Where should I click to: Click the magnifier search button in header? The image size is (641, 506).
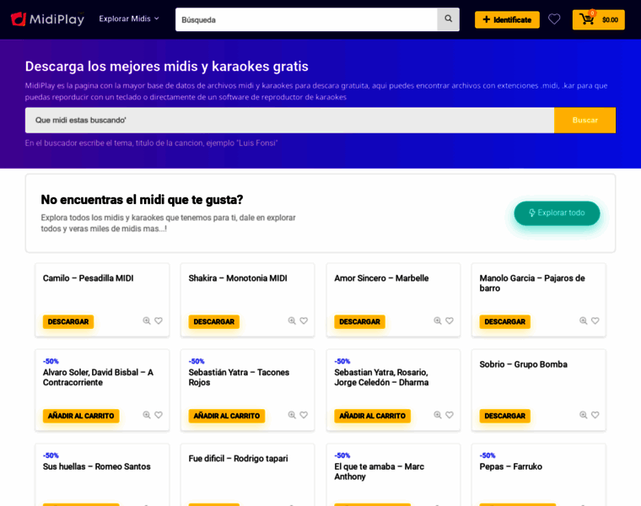tap(449, 19)
